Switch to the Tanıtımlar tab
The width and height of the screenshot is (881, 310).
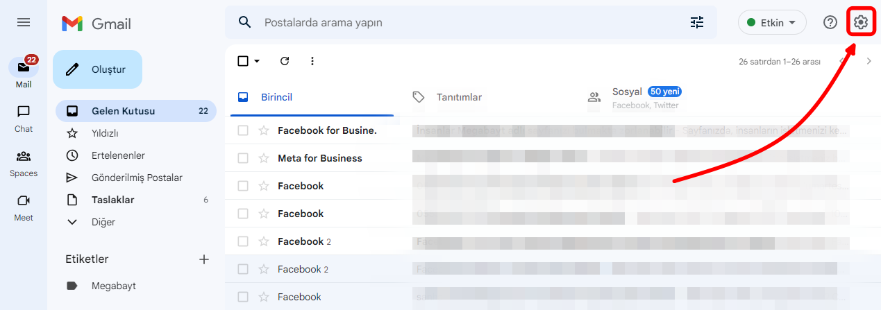click(x=458, y=97)
